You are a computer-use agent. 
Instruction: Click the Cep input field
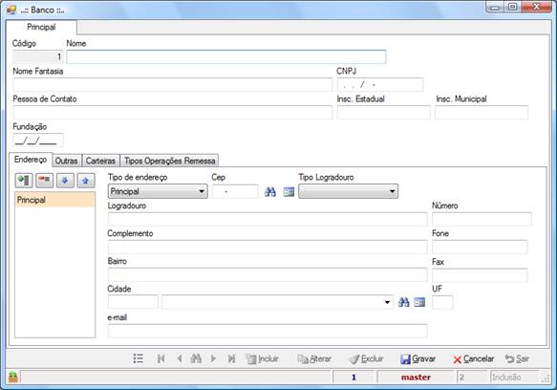coord(235,191)
